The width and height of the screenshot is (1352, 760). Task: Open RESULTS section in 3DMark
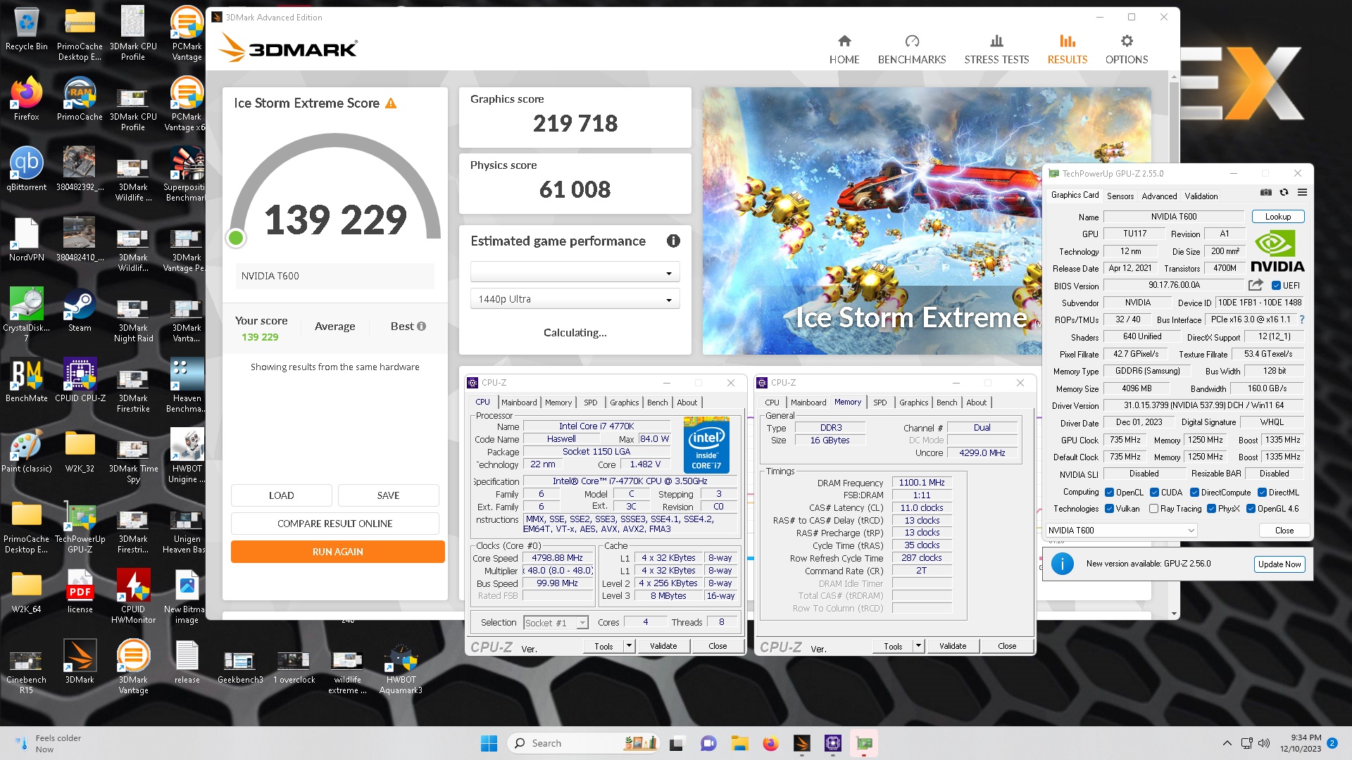pos(1068,49)
